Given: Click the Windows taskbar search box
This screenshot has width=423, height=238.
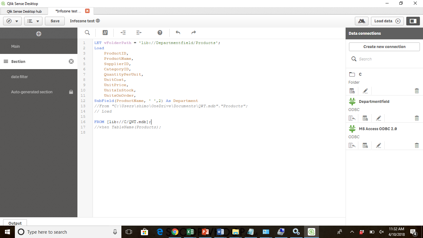Looking at the screenshot, I should click(x=68, y=232).
